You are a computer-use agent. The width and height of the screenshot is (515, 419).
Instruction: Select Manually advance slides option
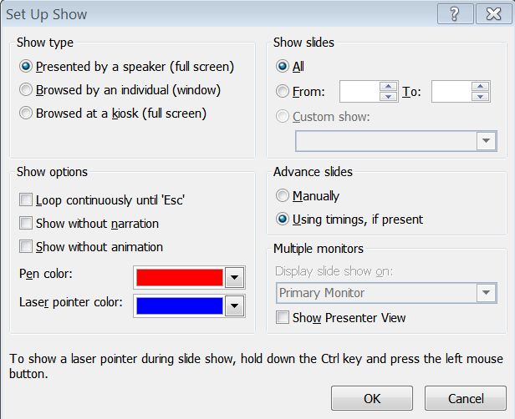(283, 196)
